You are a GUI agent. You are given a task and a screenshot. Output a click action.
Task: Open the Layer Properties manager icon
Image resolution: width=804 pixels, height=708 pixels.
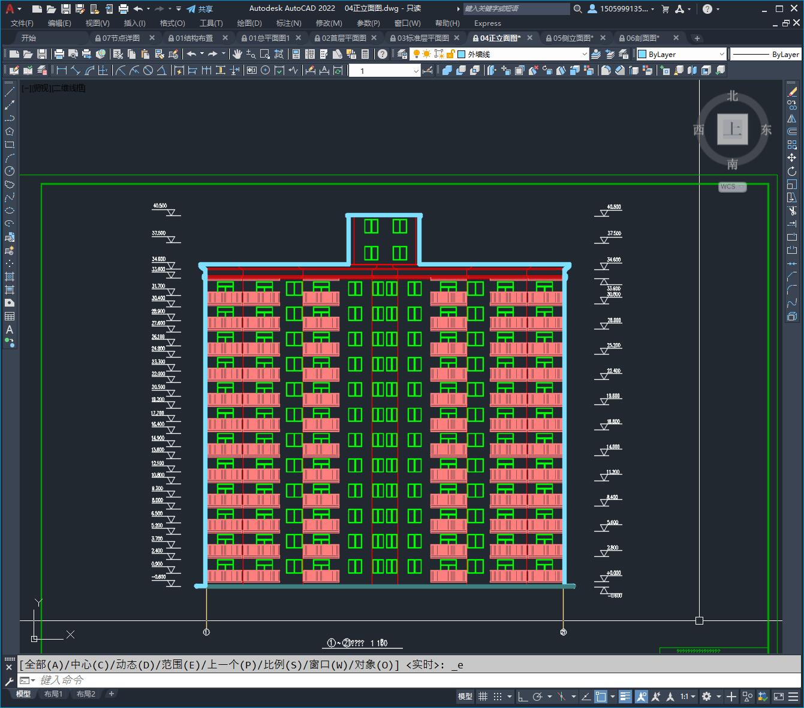pyautogui.click(x=402, y=54)
